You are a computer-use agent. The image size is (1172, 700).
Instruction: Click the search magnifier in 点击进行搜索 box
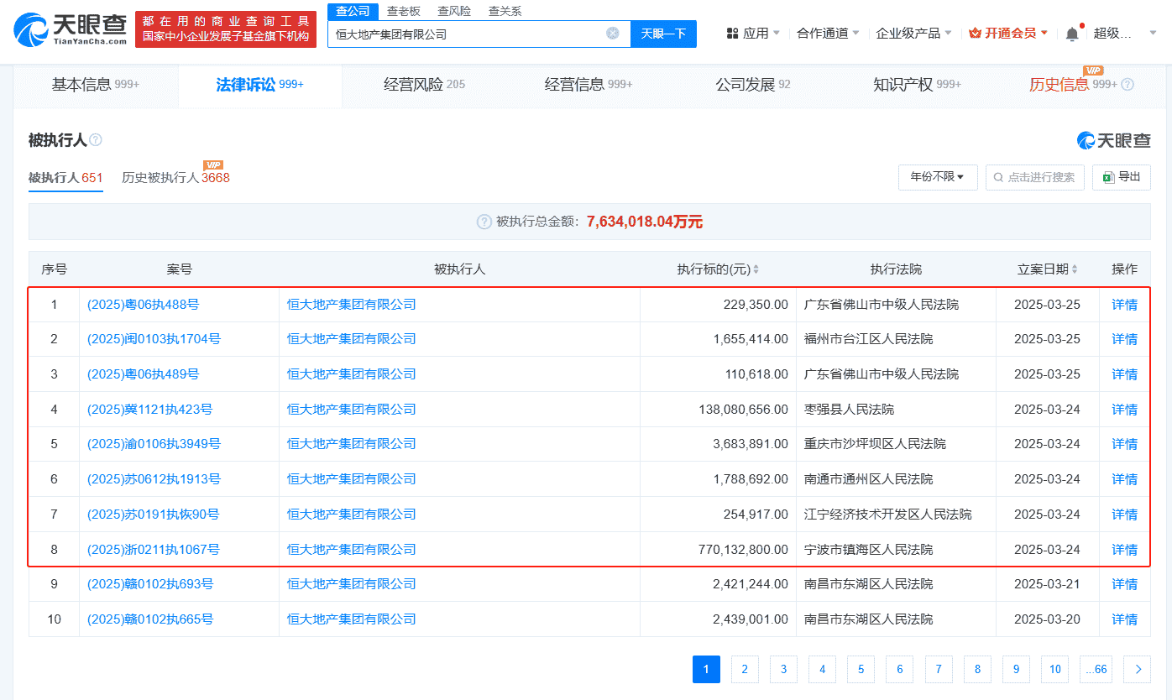pyautogui.click(x=998, y=177)
